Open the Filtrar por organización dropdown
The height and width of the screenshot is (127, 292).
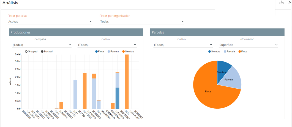142,22
